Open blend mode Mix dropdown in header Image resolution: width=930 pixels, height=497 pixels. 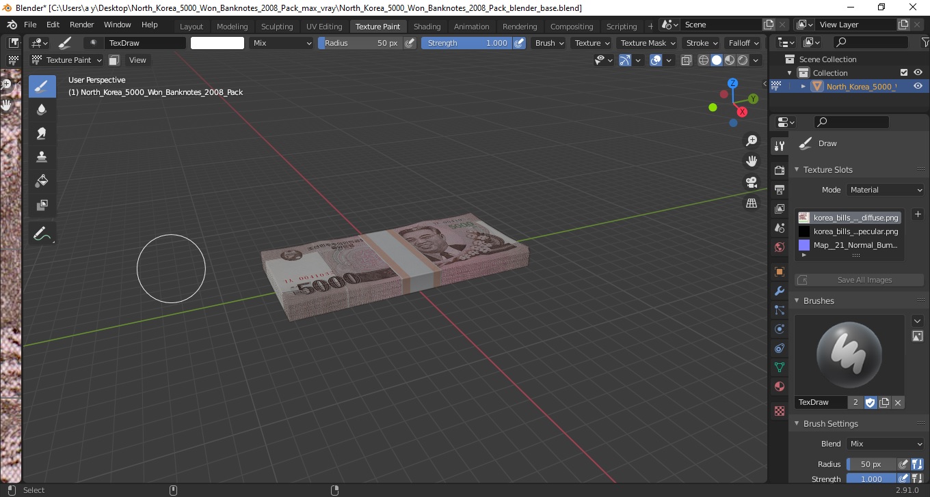280,43
